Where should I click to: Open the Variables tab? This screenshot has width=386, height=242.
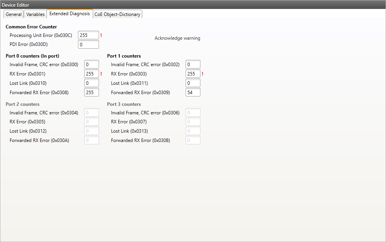point(35,14)
